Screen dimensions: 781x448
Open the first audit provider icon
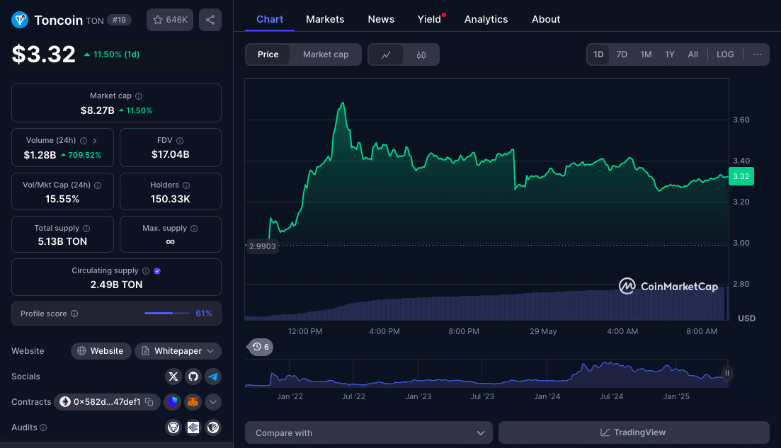coord(173,427)
